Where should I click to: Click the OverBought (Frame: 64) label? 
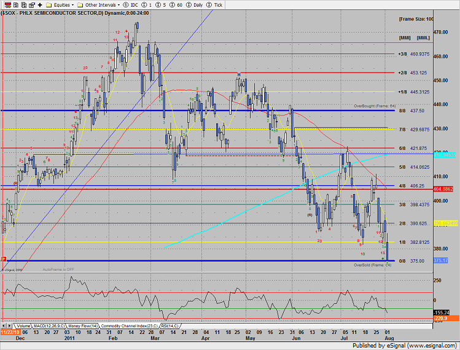pos(375,106)
